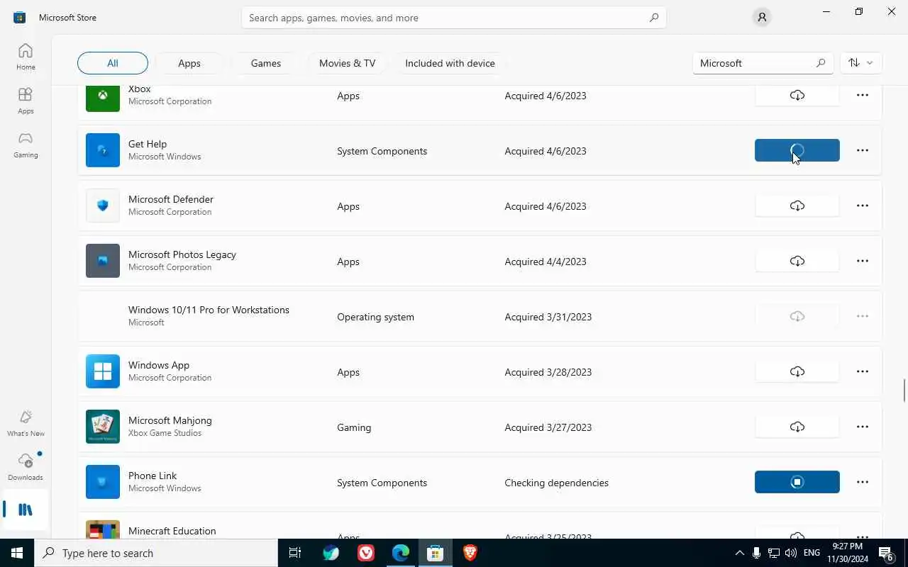Show hidden system tray icons
Image resolution: width=908 pixels, height=567 pixels.
point(739,553)
